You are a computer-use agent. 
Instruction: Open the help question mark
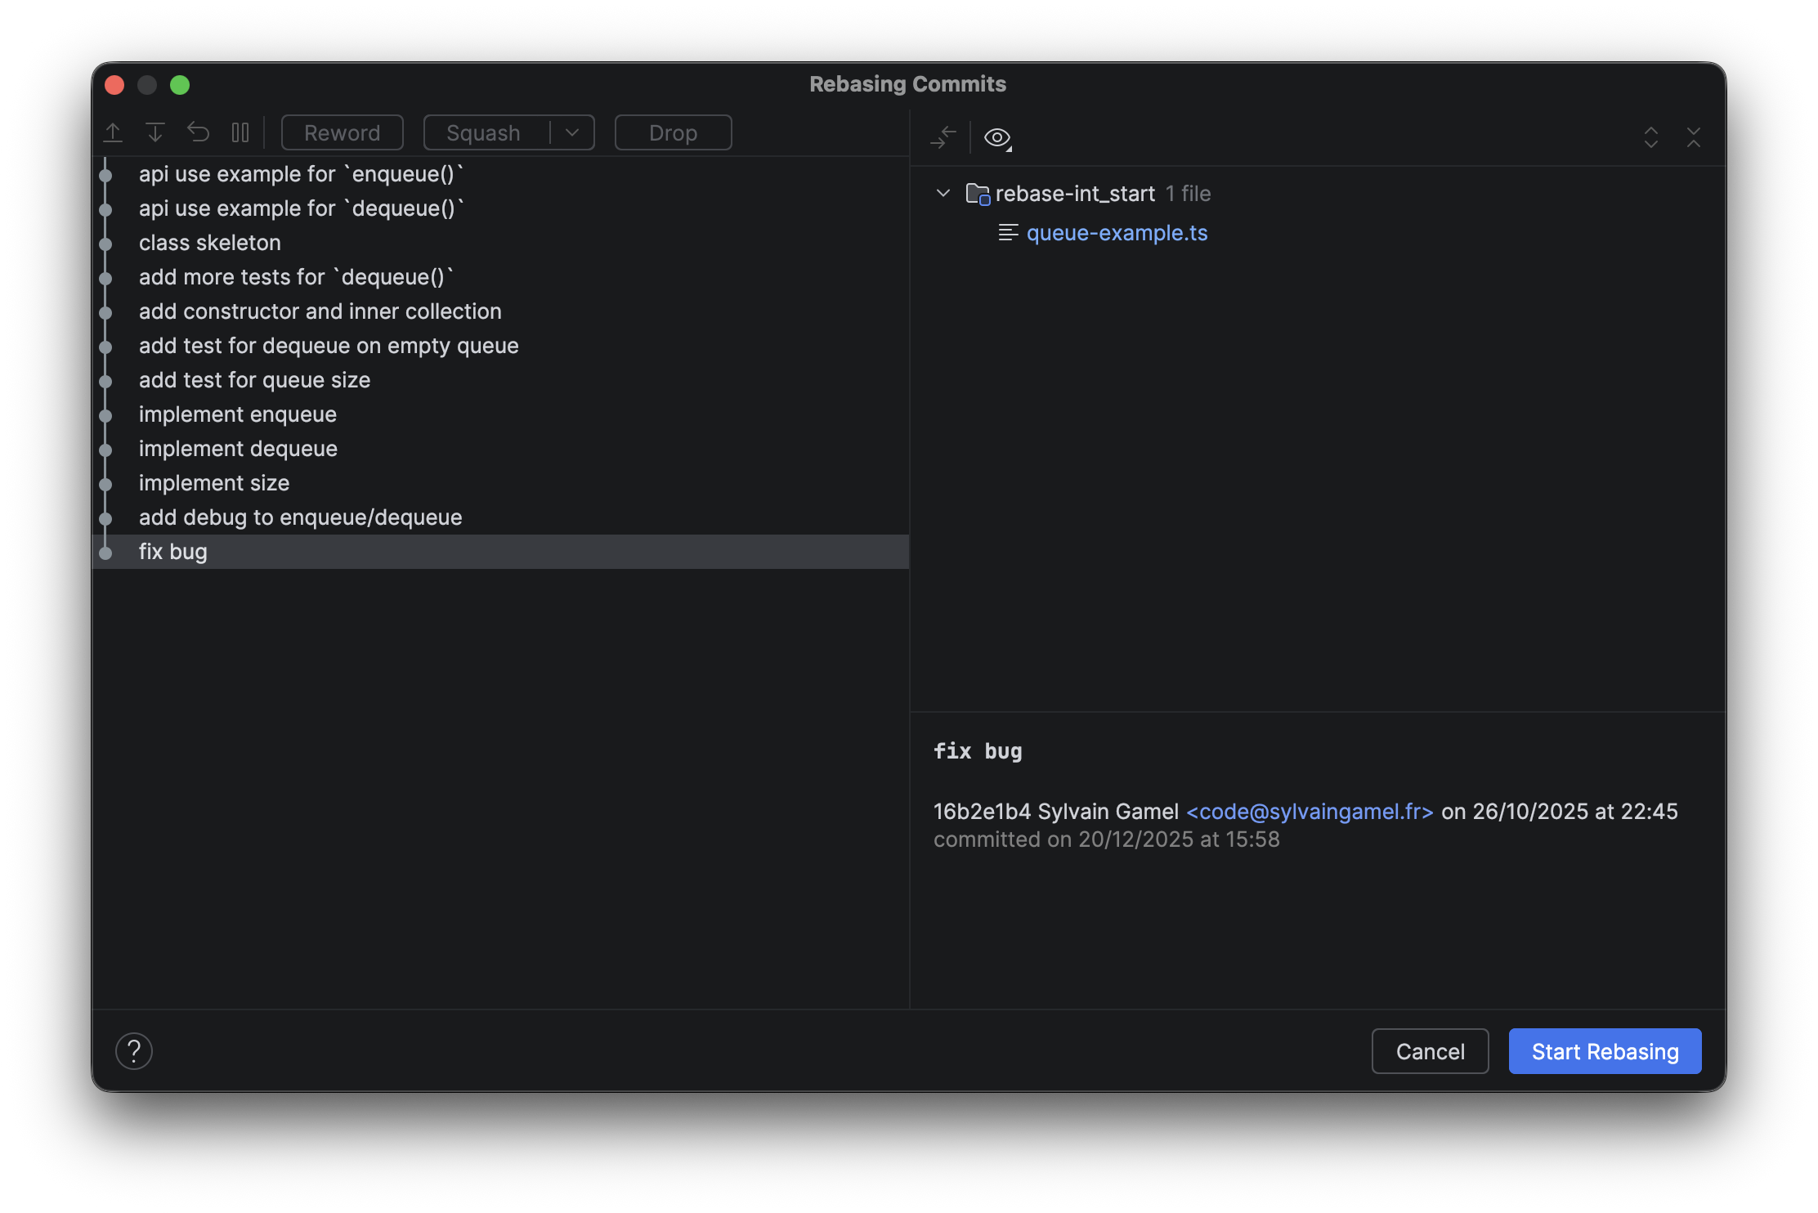[x=134, y=1050]
